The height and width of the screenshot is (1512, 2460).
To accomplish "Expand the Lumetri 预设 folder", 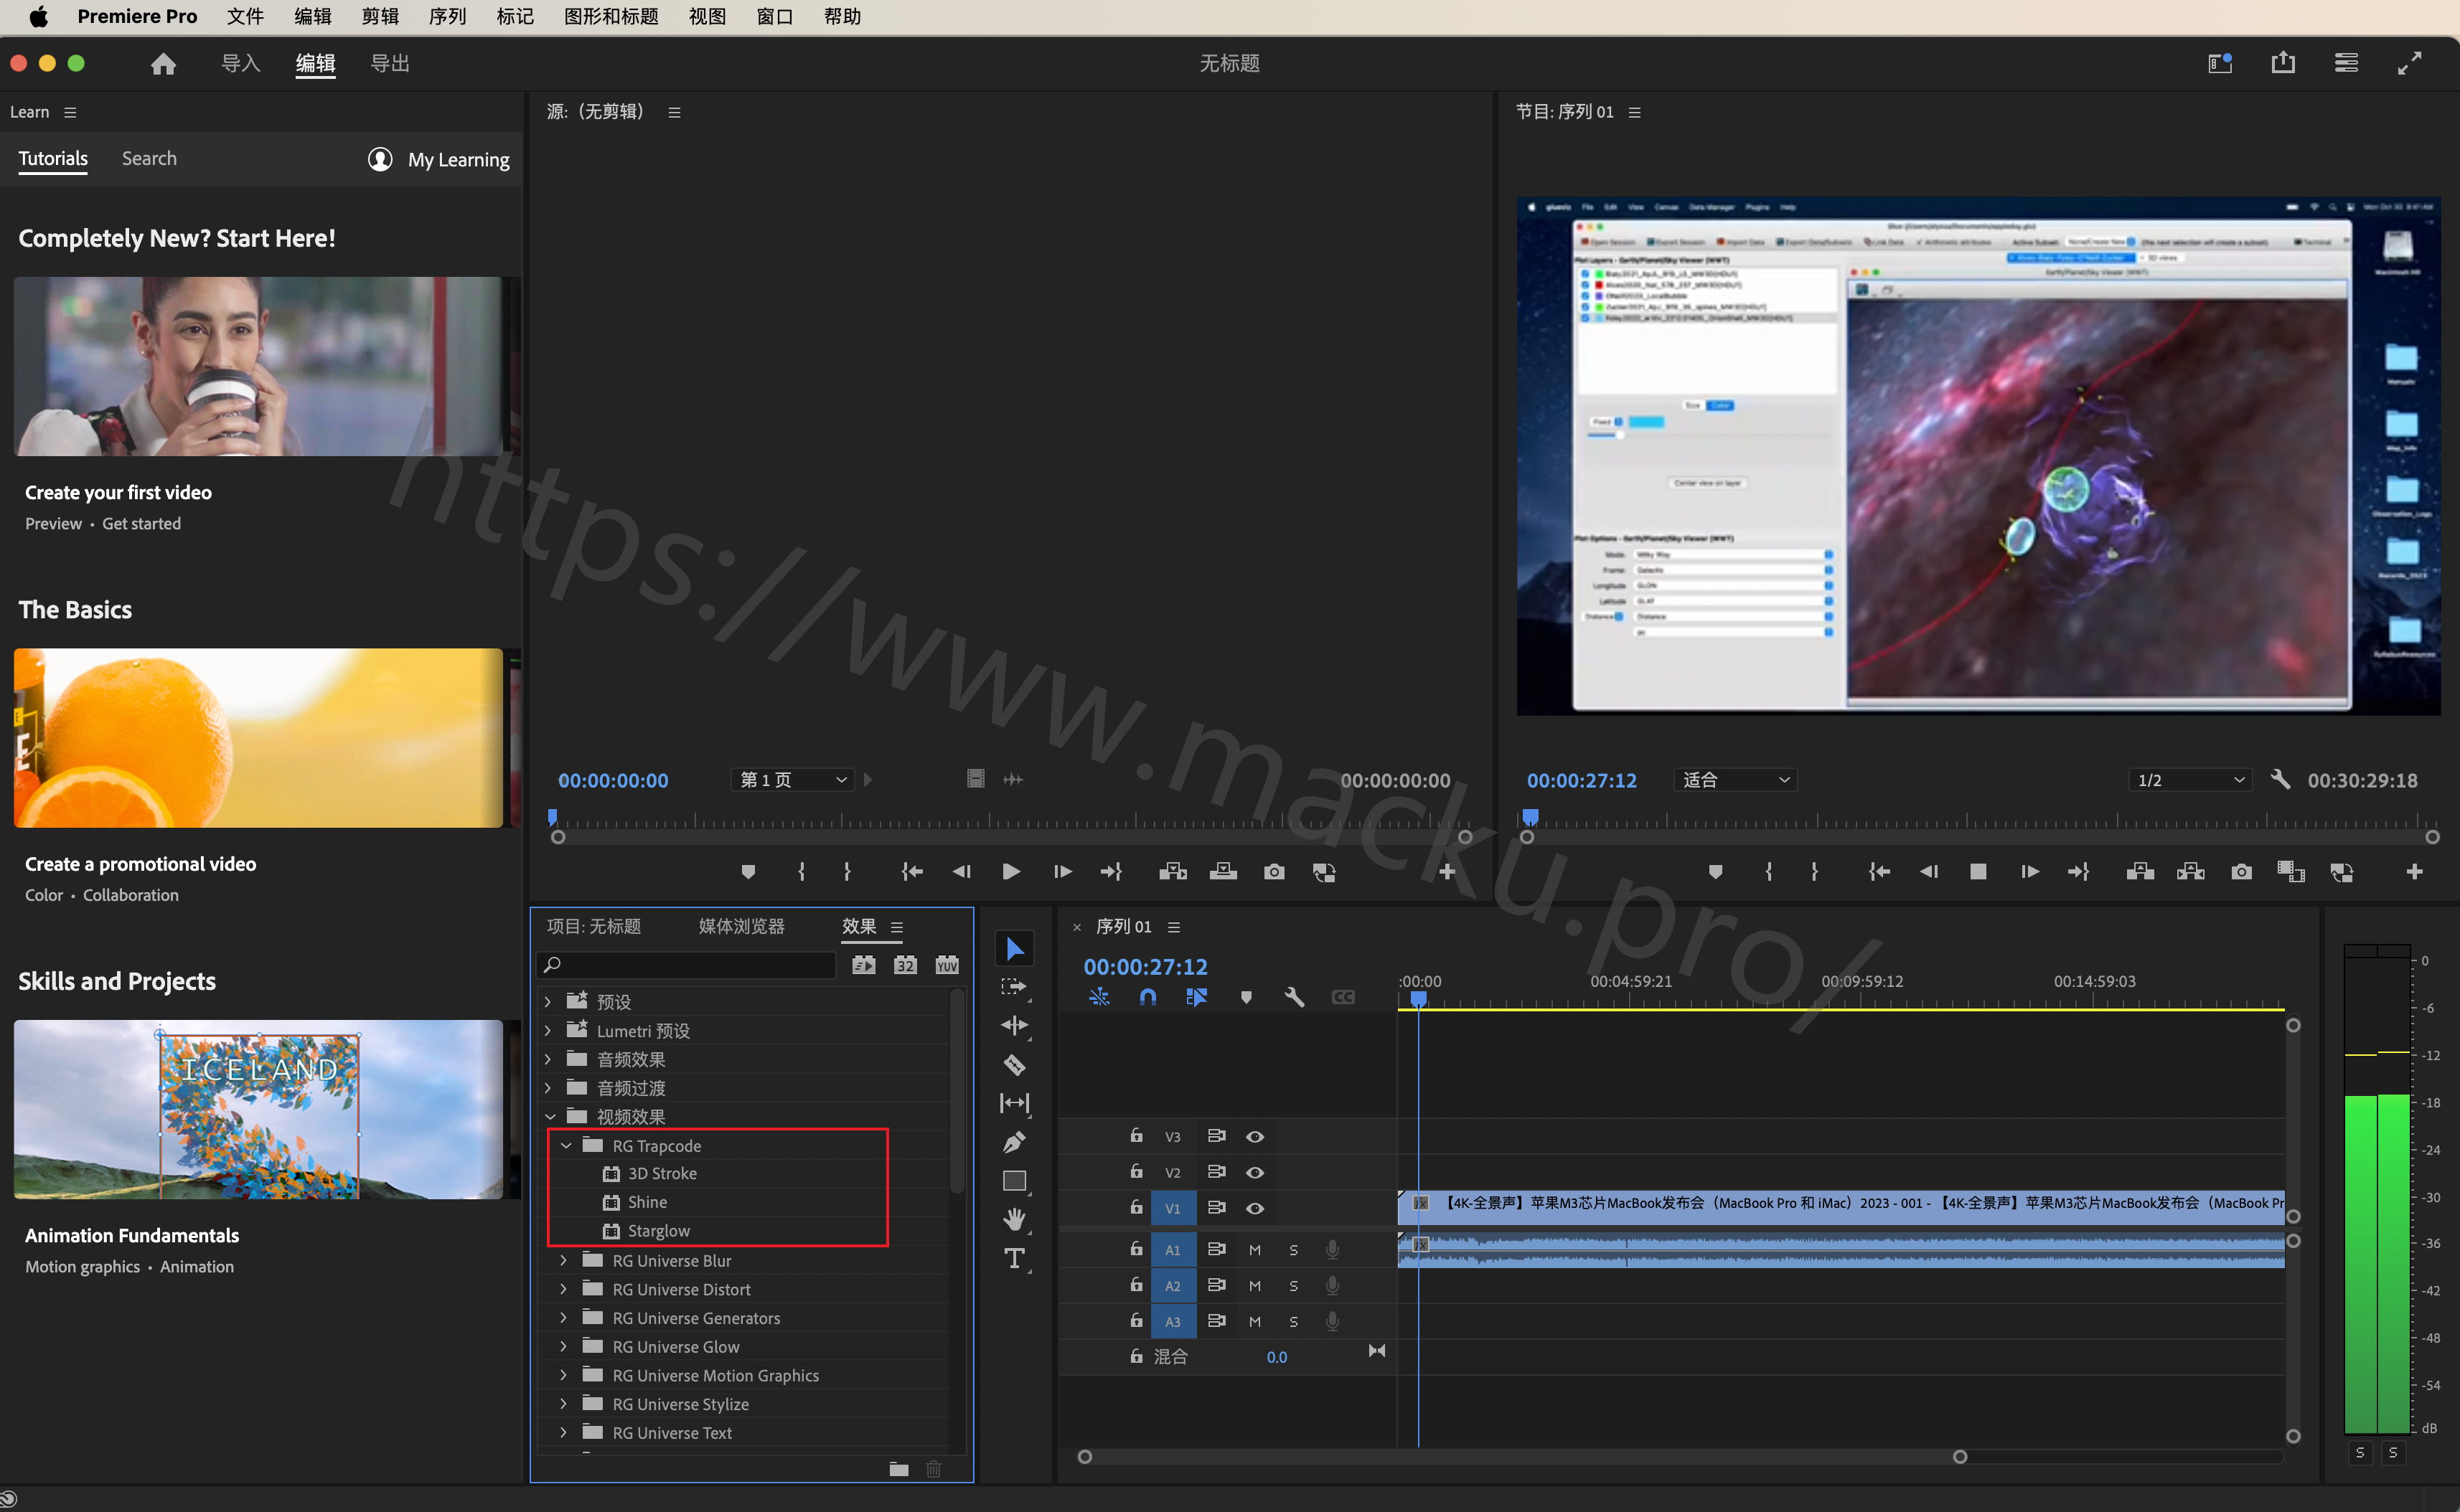I will (548, 1030).
